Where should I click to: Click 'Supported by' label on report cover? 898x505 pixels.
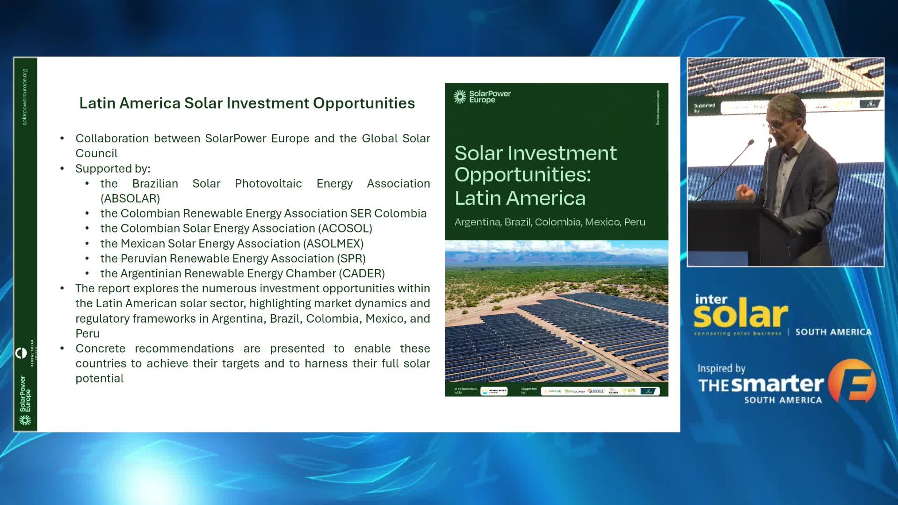pyautogui.click(x=529, y=391)
